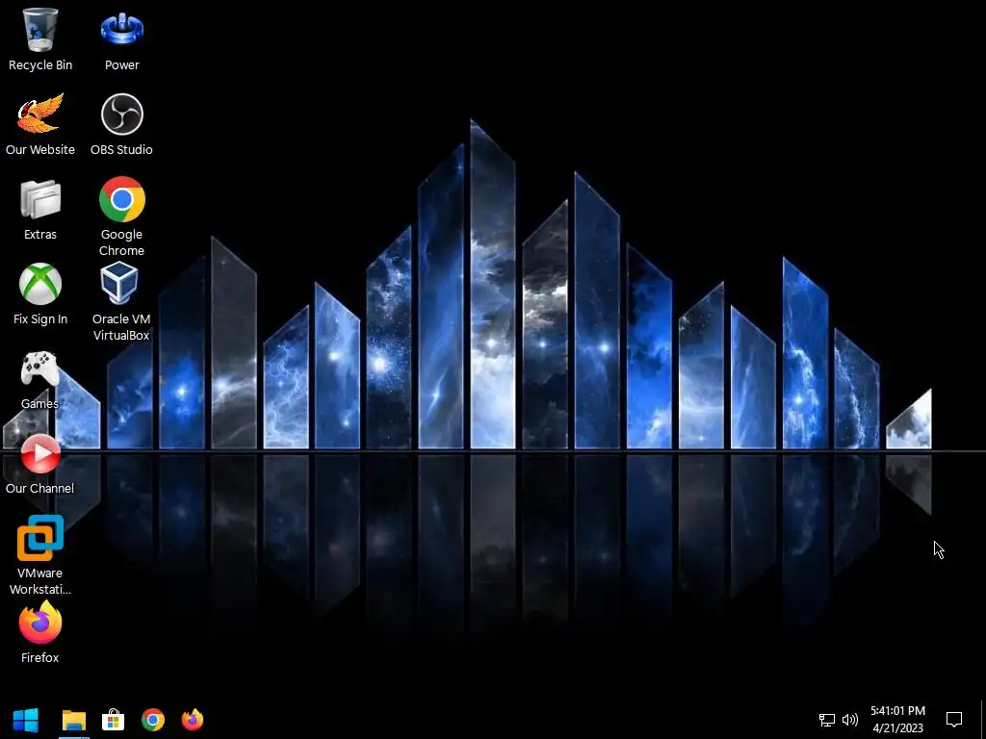Screen dimensions: 986x739
Task: Open the volume speaker tray icon
Action: point(849,720)
